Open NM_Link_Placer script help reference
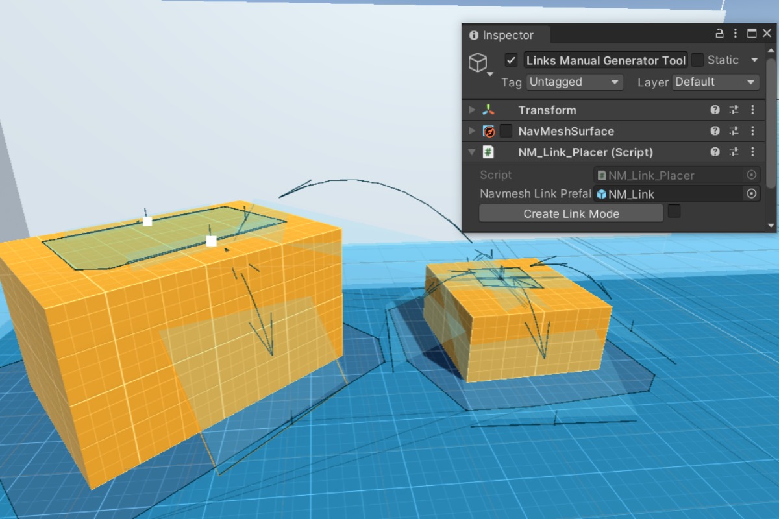The image size is (779, 519). 715,152
